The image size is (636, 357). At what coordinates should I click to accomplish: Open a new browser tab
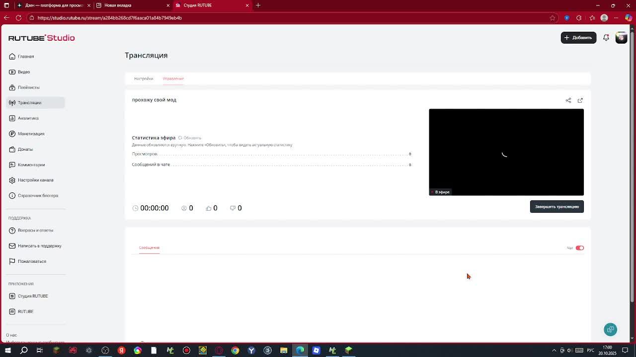click(x=258, y=5)
